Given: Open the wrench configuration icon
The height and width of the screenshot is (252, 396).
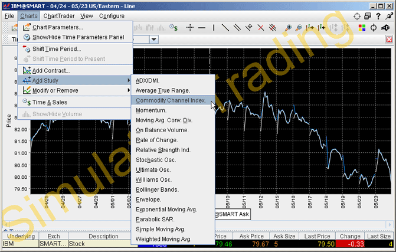Looking at the screenshot, I should [x=385, y=28].
